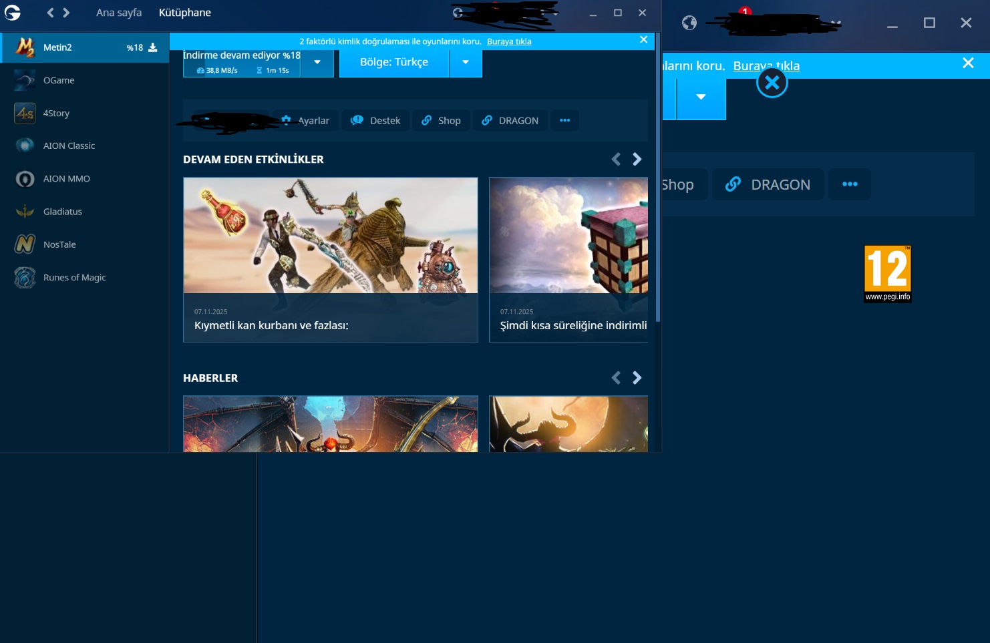Select the AION Classic icon
This screenshot has height=643, width=990.
pos(25,146)
